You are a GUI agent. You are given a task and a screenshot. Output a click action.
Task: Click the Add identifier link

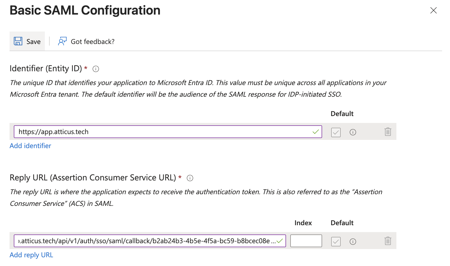click(30, 145)
